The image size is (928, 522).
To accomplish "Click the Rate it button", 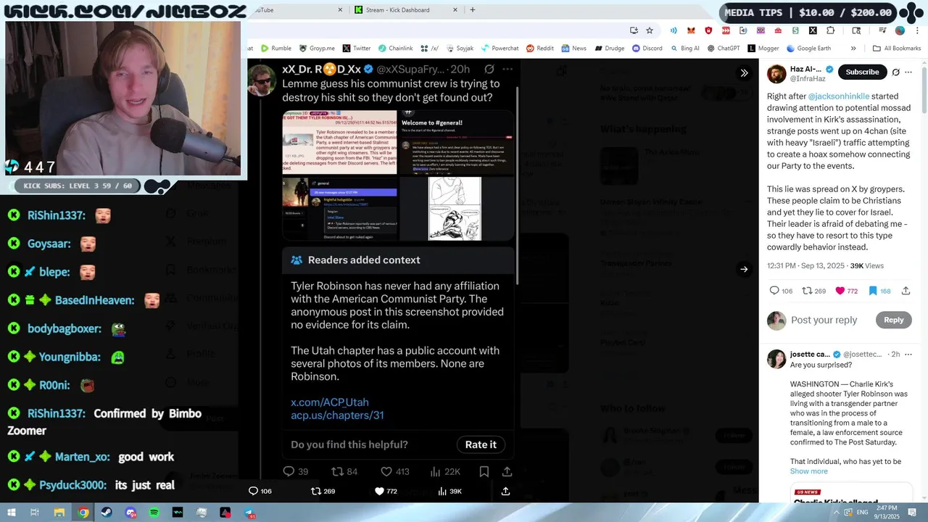I will [x=481, y=444].
